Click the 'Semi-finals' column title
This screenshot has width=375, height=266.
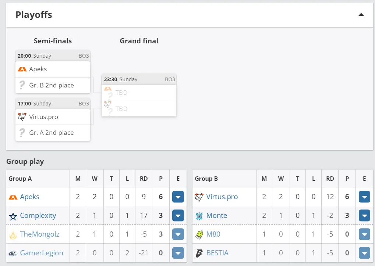(x=53, y=41)
